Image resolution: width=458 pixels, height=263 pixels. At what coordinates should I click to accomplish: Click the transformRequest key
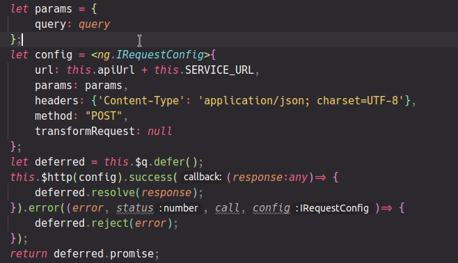(x=85, y=131)
